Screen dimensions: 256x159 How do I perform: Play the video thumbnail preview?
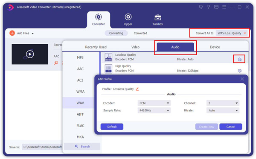(30, 54)
